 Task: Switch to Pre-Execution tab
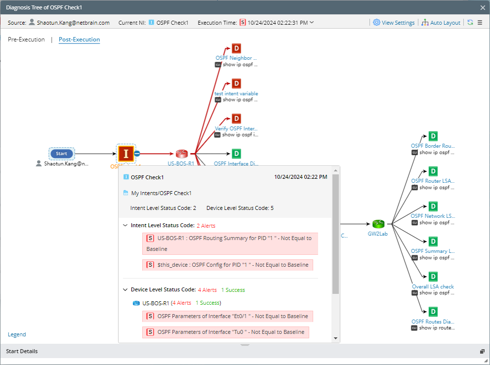tap(26, 40)
